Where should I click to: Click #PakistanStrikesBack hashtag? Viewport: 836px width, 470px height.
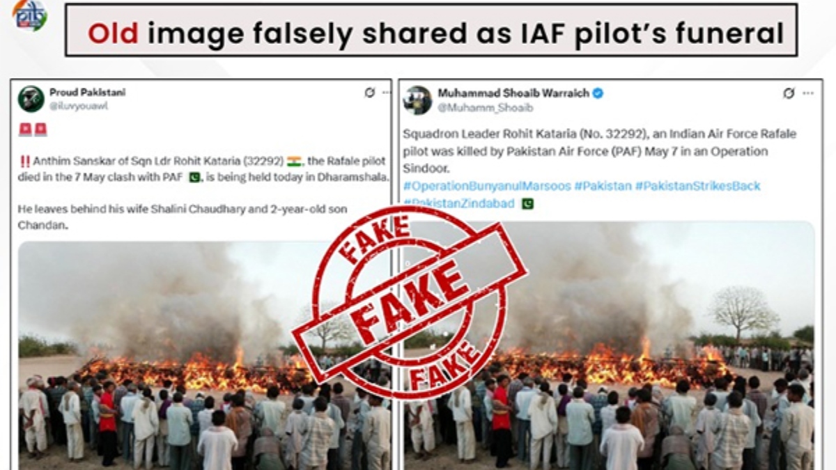tap(697, 186)
